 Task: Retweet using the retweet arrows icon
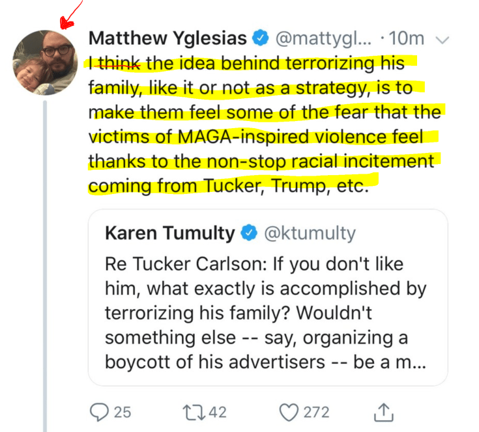click(192, 412)
